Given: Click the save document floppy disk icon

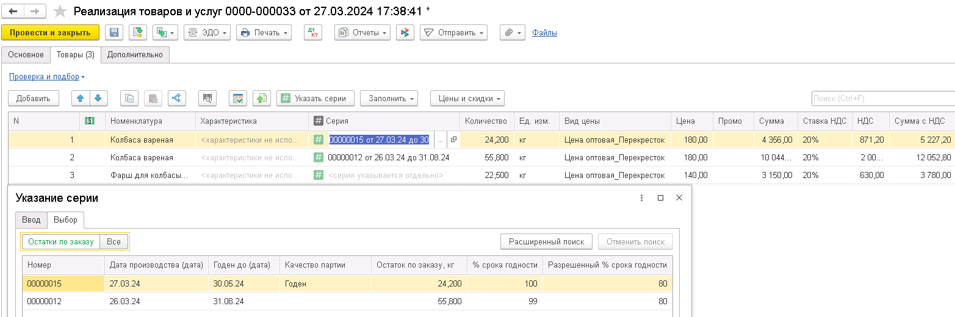Looking at the screenshot, I should point(114,33).
